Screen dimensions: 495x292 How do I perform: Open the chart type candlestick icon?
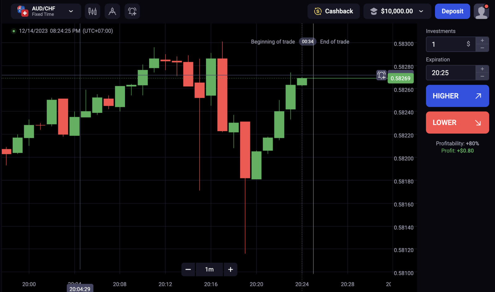[92, 11]
